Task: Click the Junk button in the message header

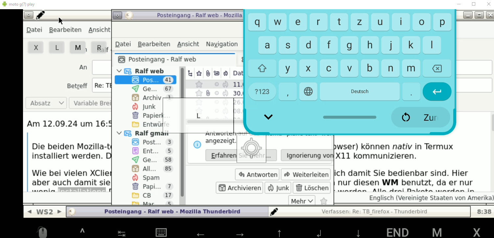Action: click(278, 188)
